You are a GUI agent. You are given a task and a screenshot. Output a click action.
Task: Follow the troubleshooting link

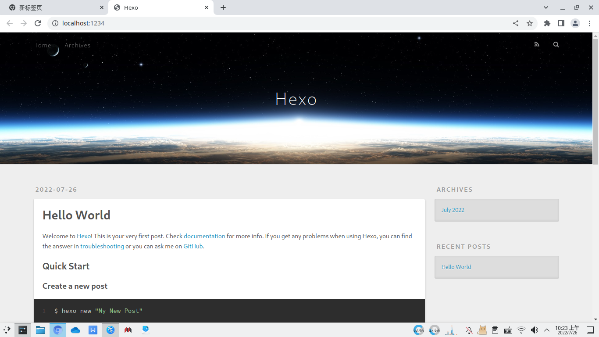click(102, 246)
